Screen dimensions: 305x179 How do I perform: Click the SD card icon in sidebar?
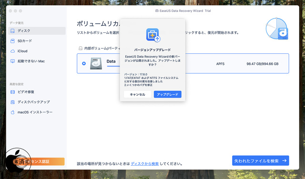click(13, 41)
